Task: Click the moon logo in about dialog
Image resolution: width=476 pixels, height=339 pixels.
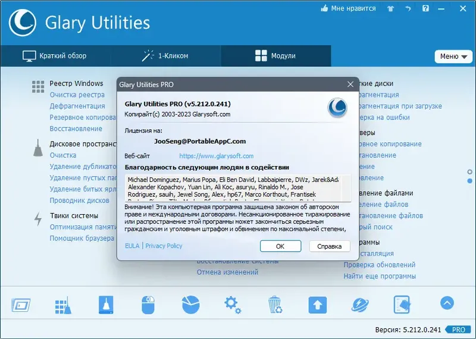Action: (337, 108)
